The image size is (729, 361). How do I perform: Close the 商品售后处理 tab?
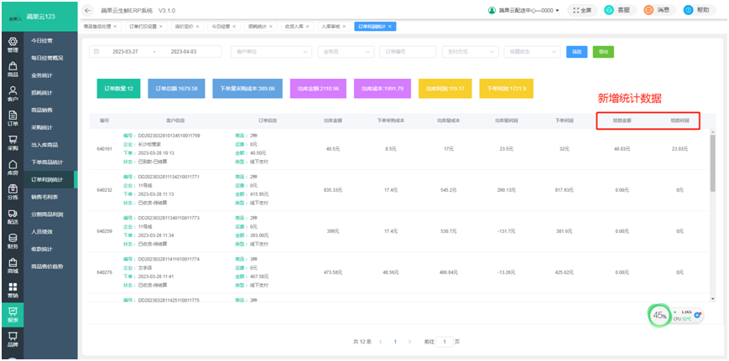[115, 27]
